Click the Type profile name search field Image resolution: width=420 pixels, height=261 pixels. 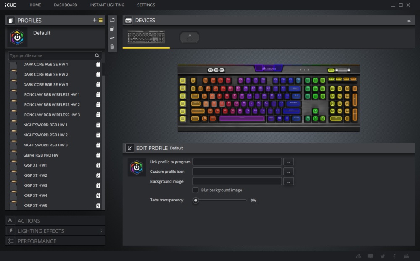[x=55, y=55]
